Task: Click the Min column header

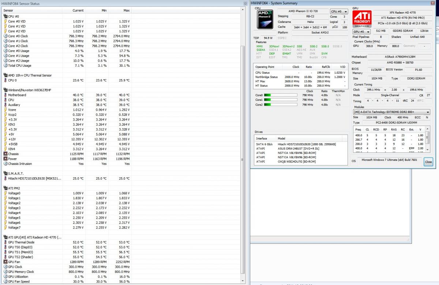Action: click(x=97, y=10)
